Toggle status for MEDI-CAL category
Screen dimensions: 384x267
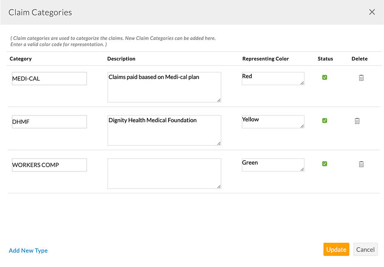click(x=325, y=77)
